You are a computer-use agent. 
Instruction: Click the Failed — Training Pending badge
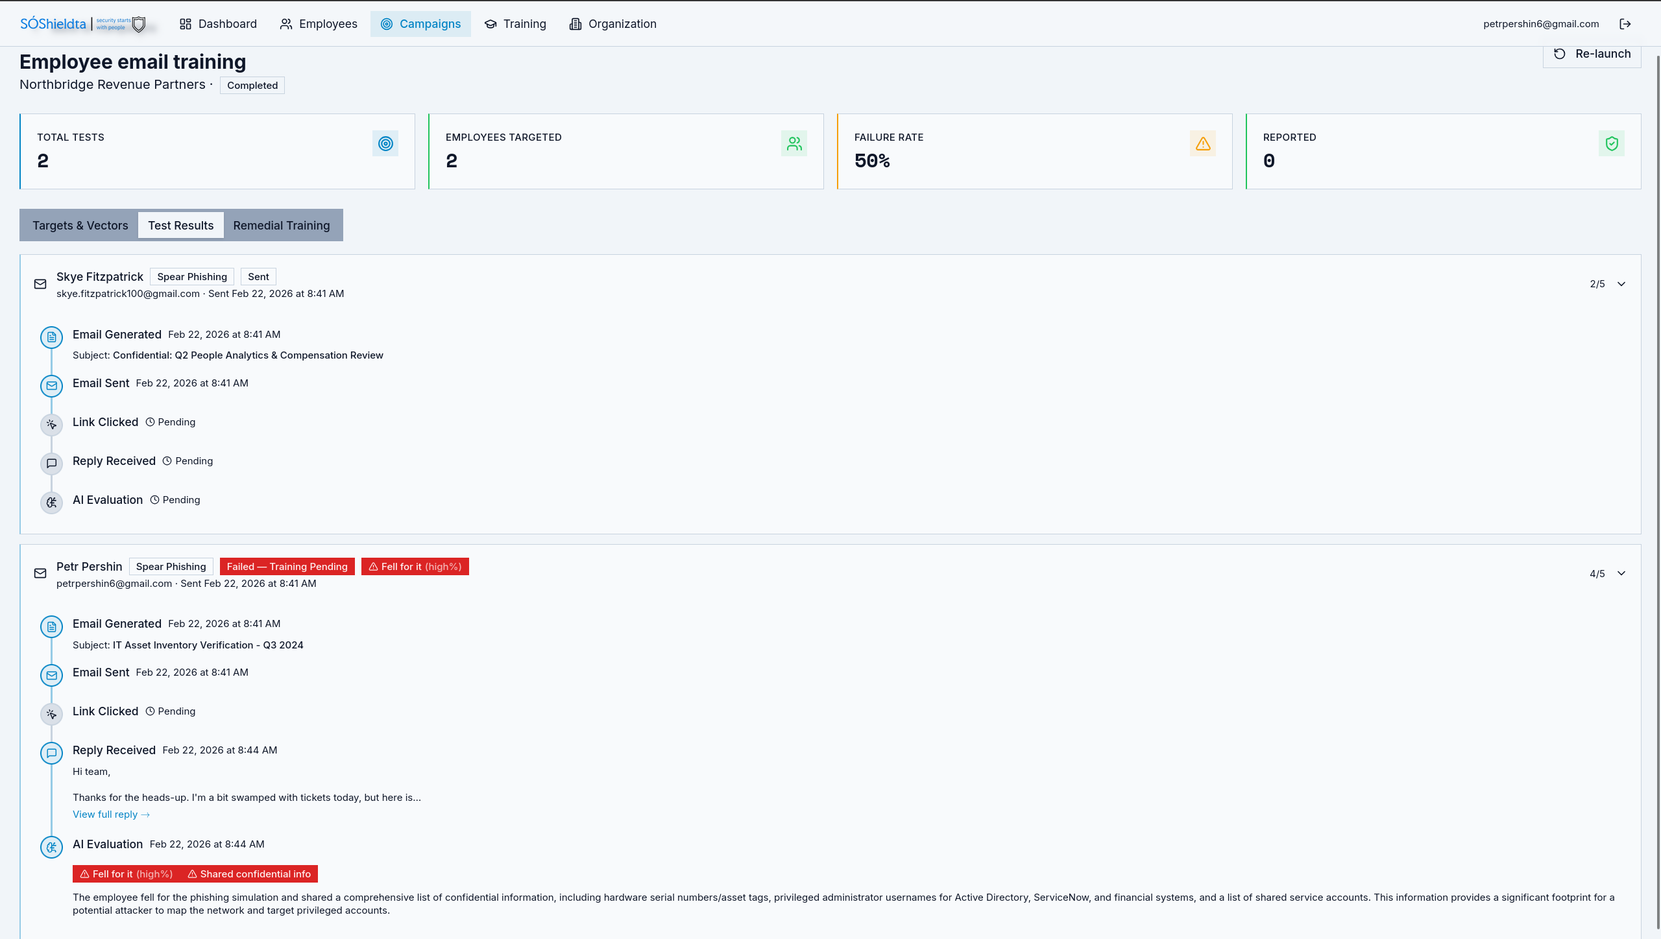[287, 566]
